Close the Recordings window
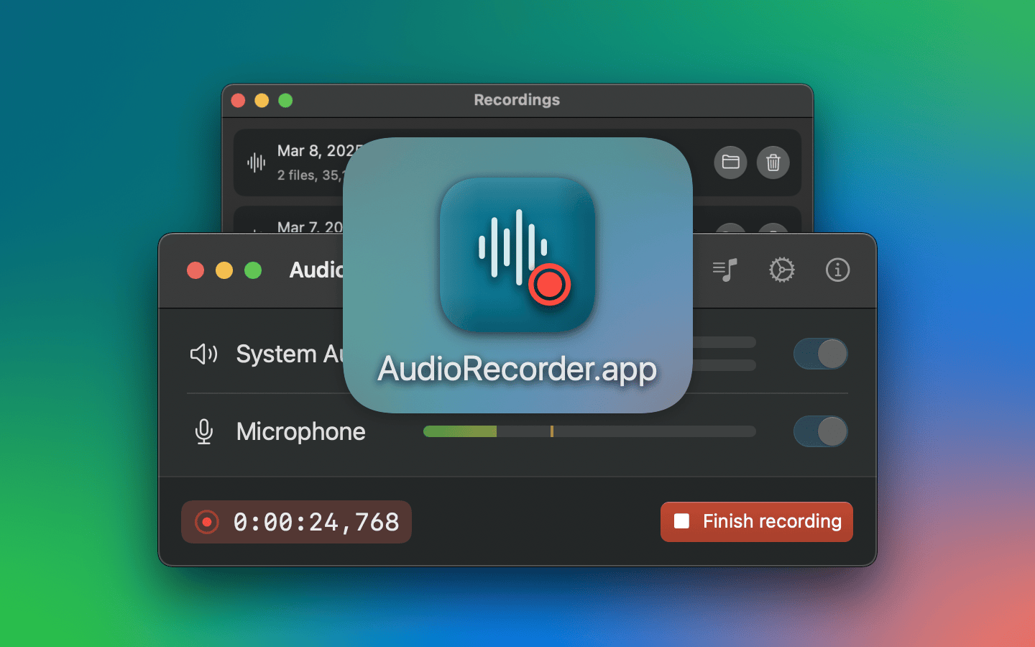This screenshot has height=647, width=1035. 239,101
